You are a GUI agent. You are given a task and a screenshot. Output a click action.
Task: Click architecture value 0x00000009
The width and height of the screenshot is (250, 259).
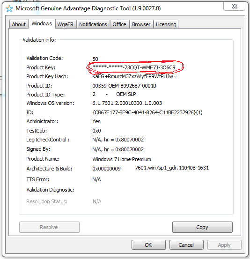[106, 169]
